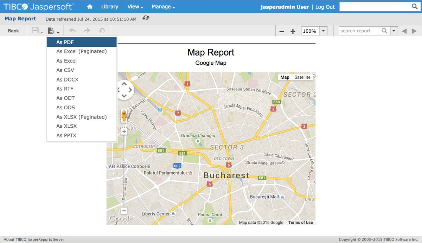Switch the map to Satellite view
Image resolution: width=422 pixels, height=243 pixels.
point(302,77)
